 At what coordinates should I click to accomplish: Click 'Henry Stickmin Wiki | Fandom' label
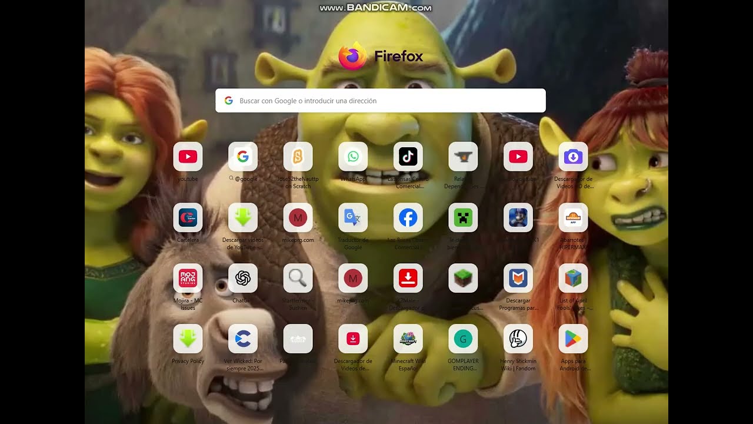click(518, 365)
